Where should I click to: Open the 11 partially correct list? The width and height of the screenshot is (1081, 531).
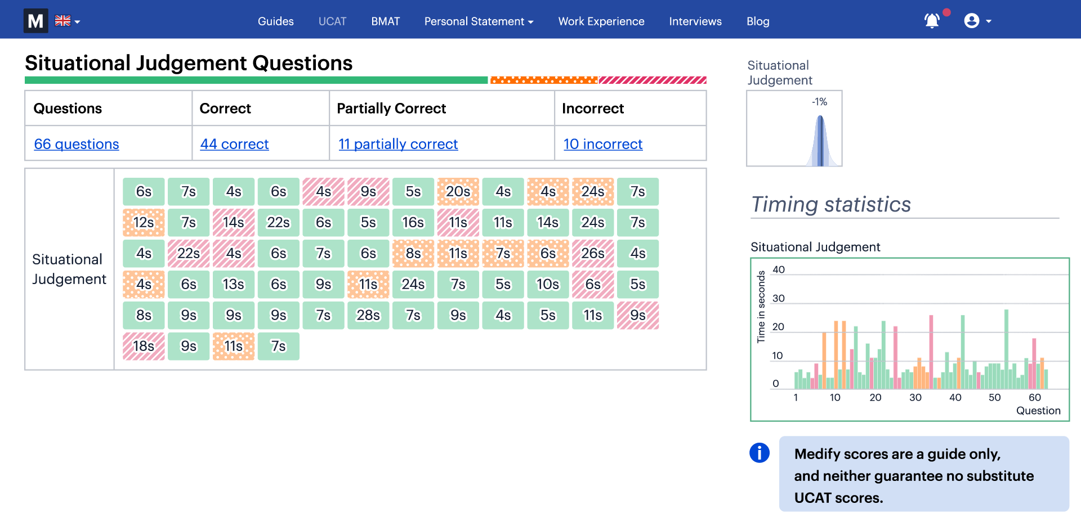pos(397,144)
